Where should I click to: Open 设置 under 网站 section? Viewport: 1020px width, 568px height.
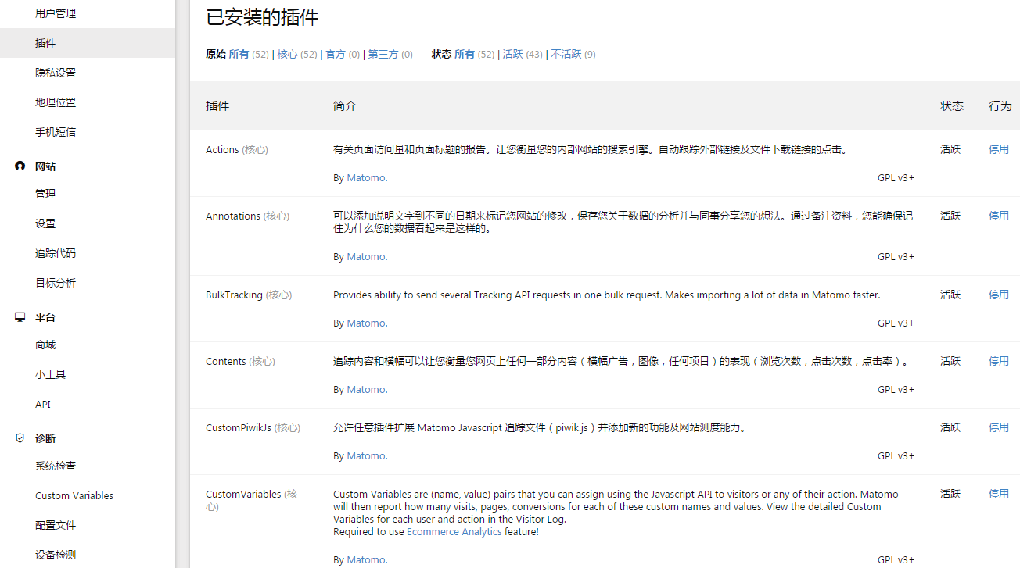click(x=45, y=223)
